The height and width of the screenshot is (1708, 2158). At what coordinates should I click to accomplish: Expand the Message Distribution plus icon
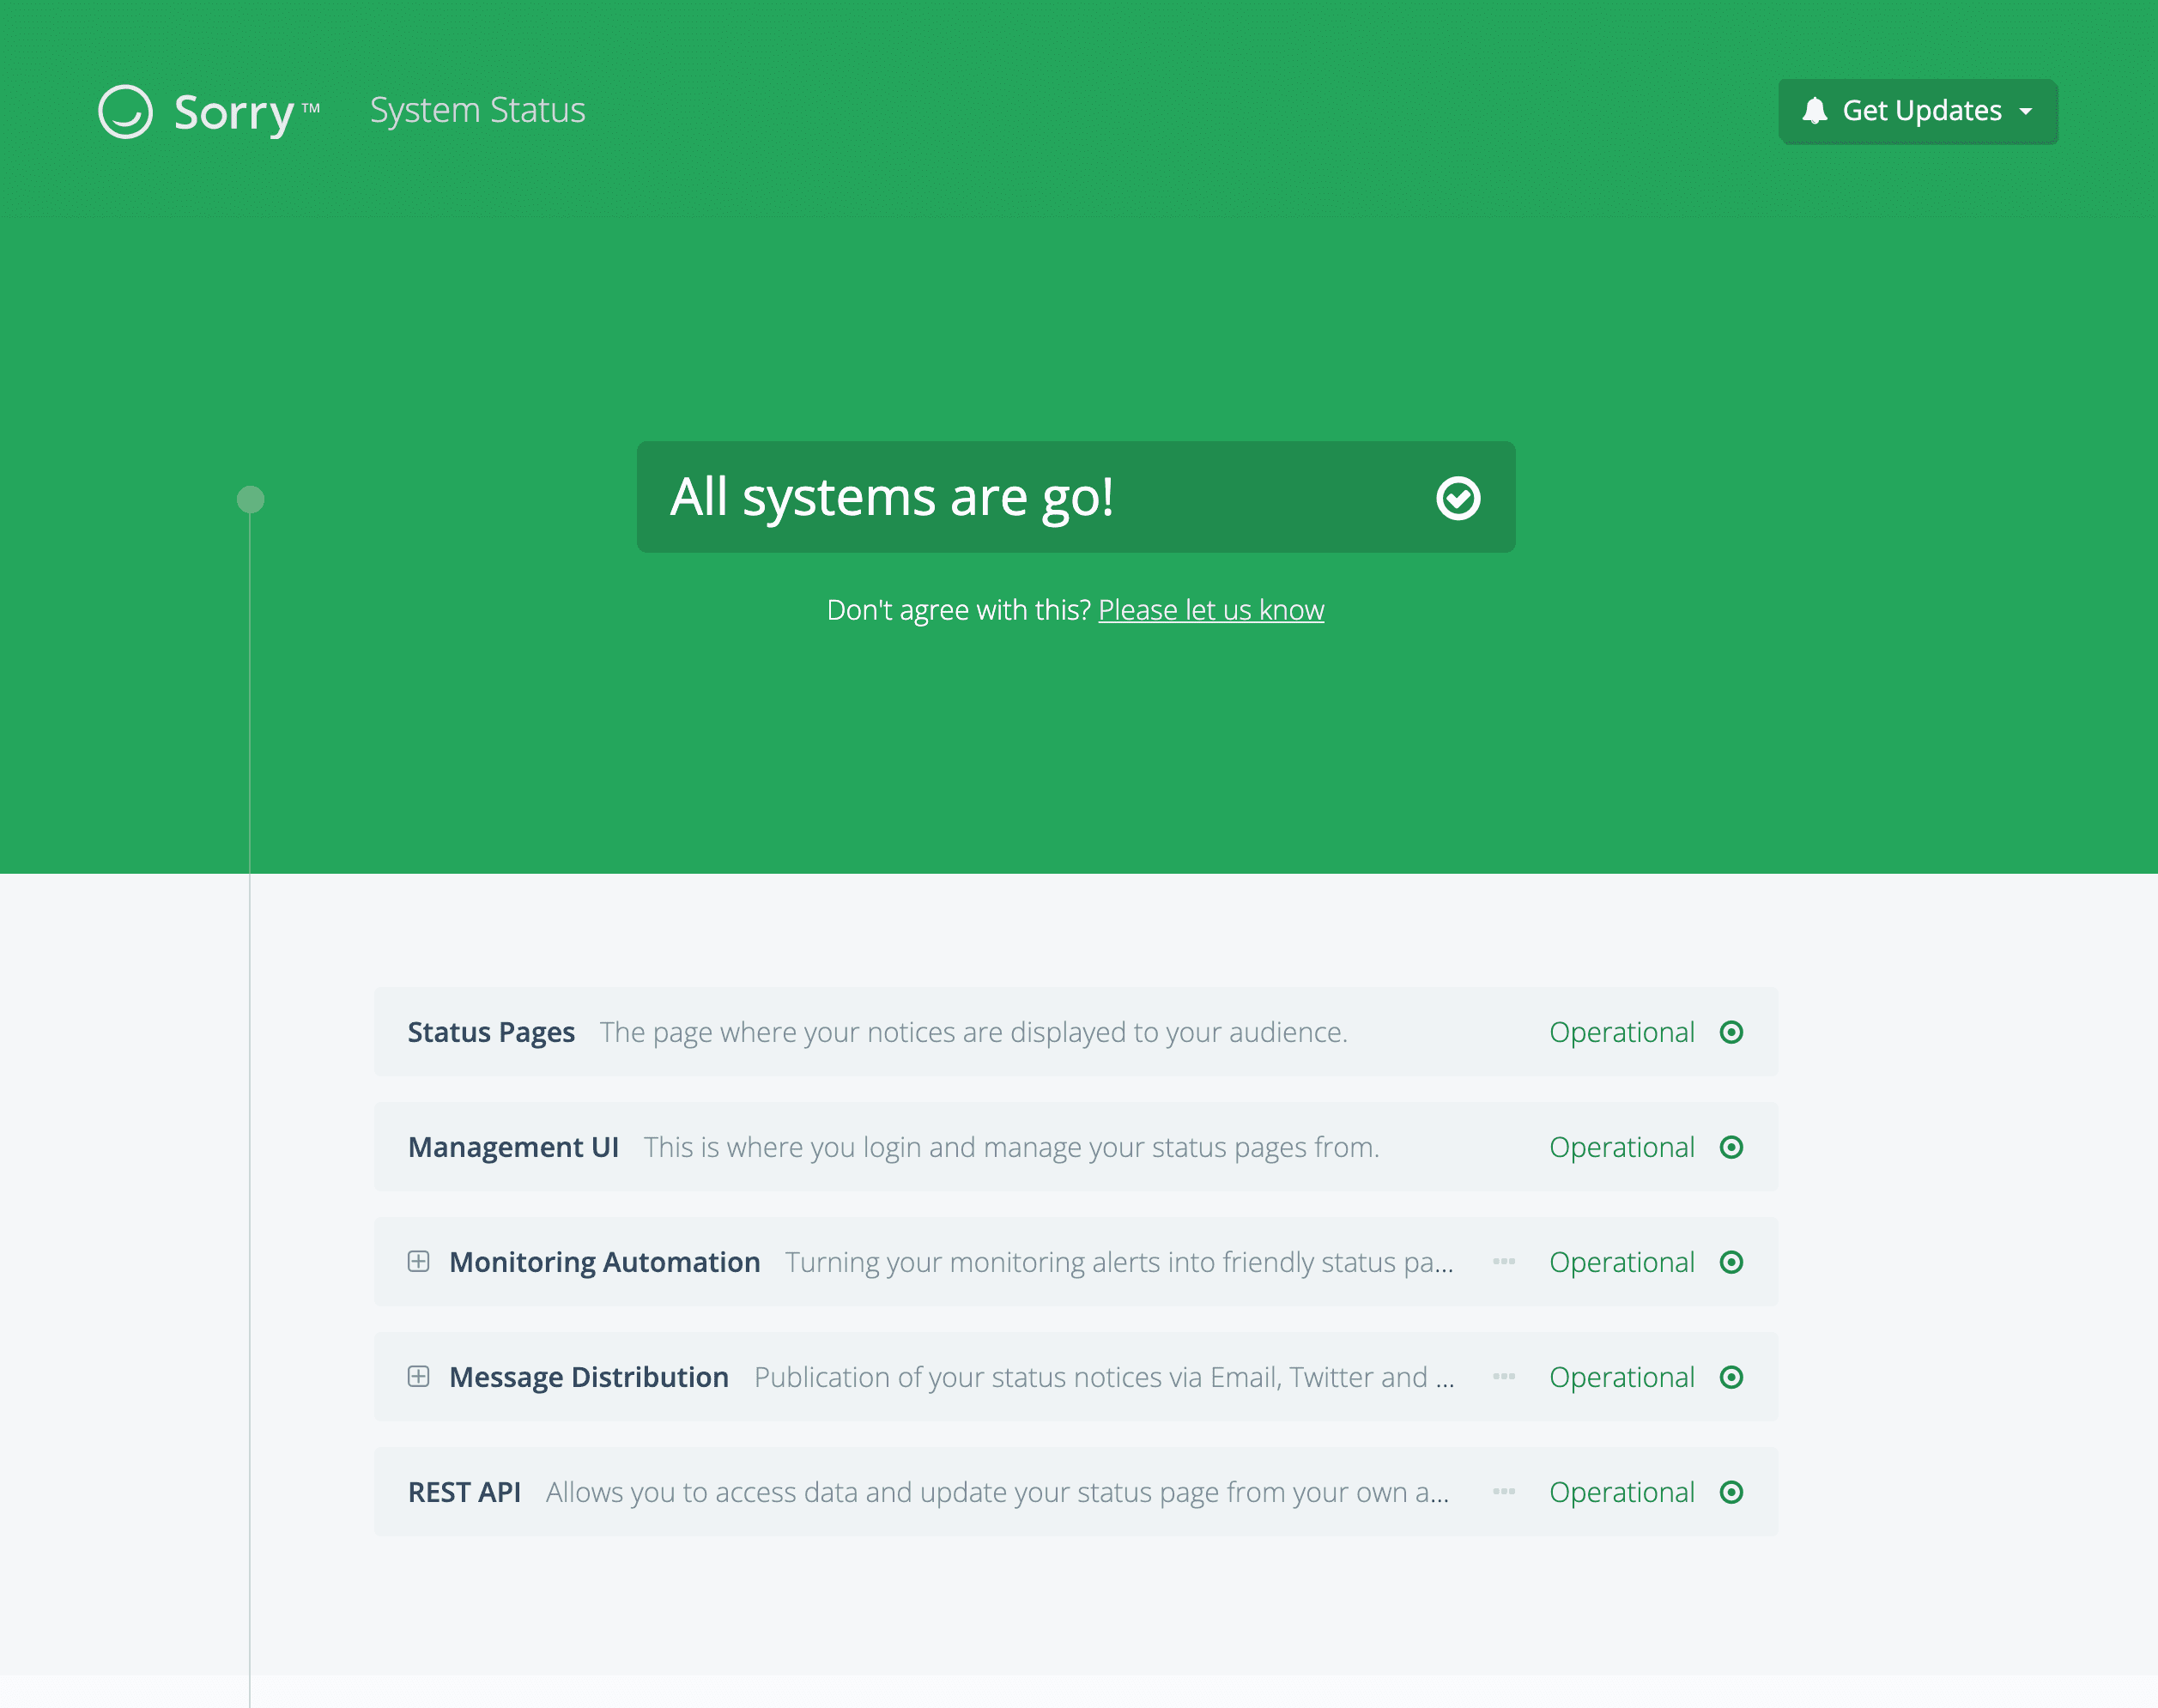click(x=419, y=1377)
